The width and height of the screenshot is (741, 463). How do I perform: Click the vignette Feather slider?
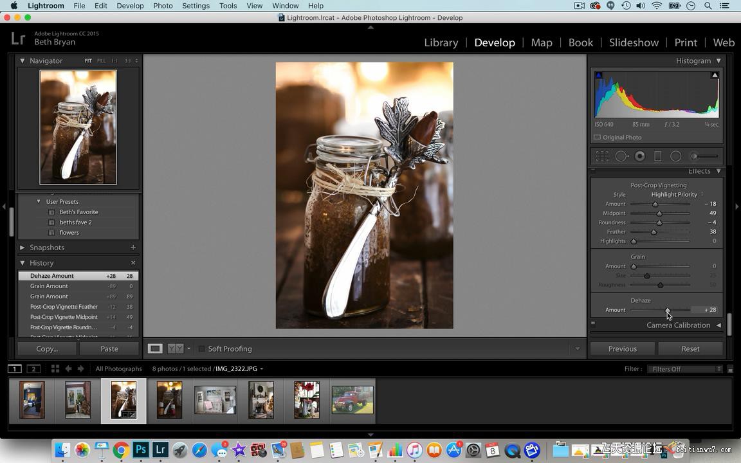pos(660,232)
